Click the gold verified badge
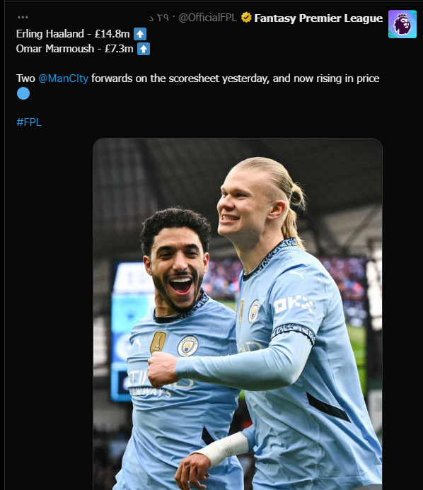Screen dimensions: 423x490 [246, 18]
